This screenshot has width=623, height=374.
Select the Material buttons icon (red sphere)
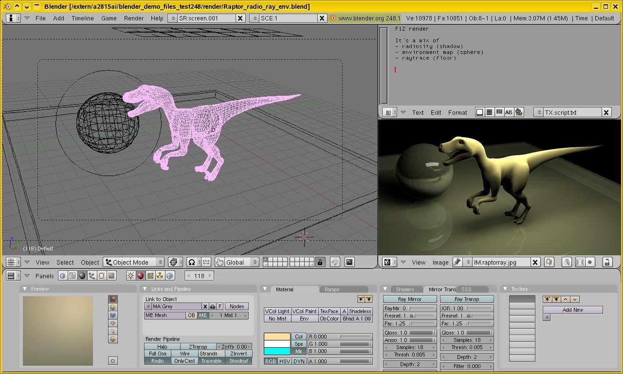141,276
